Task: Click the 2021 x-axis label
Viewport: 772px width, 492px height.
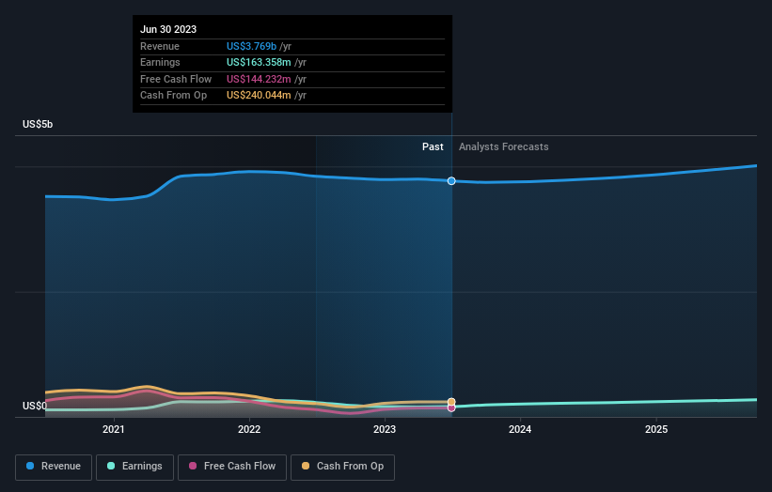Action: coord(114,429)
